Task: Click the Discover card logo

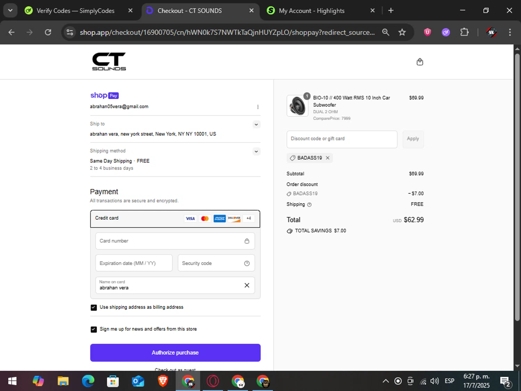Action: (234, 219)
